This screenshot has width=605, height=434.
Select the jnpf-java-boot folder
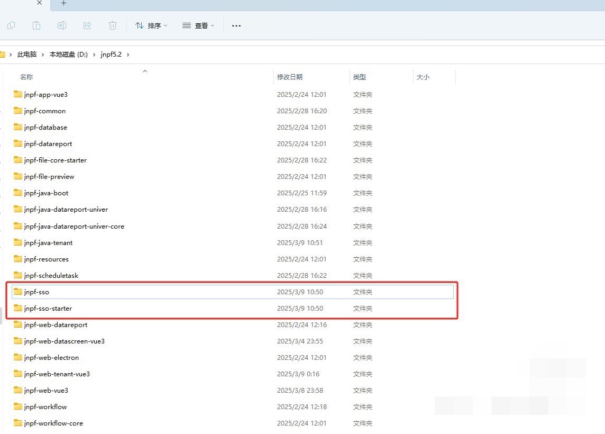[x=46, y=193]
